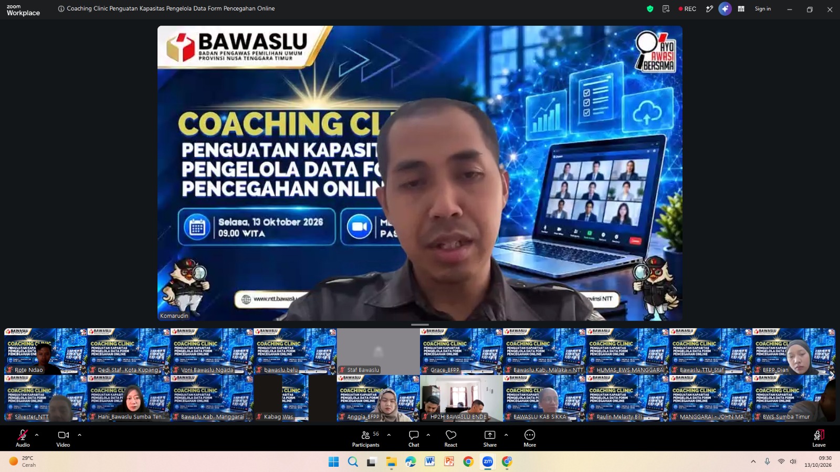
Task: Select the HP2H BAWASLU ENDE thumbnail
Action: point(461,398)
